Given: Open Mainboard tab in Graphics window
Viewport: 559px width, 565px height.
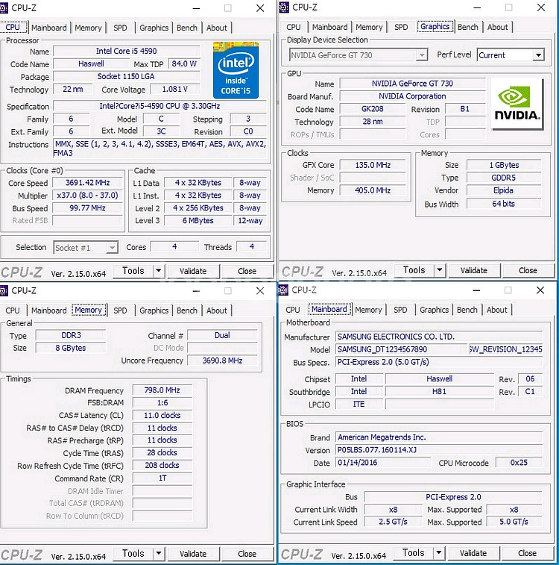Looking at the screenshot, I should coord(330,27).
